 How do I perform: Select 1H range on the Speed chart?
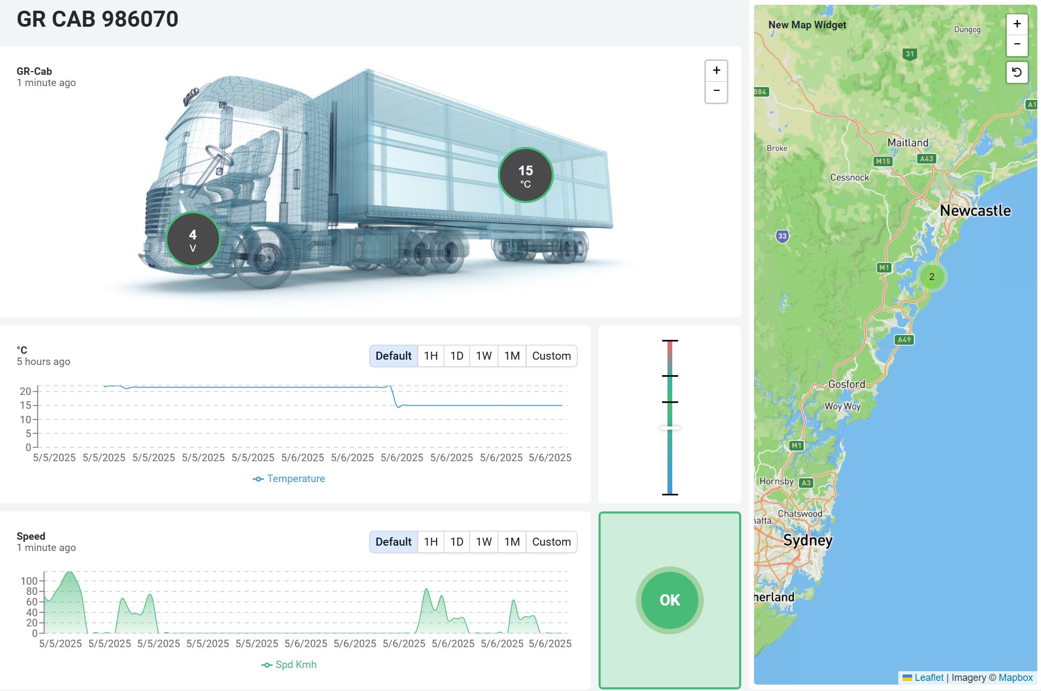431,542
